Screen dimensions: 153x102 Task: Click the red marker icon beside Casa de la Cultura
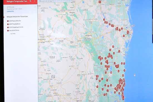pos(8,30)
